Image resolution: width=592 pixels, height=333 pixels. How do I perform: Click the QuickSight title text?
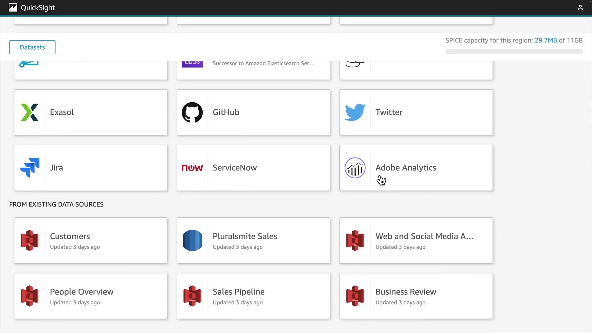[x=38, y=8]
